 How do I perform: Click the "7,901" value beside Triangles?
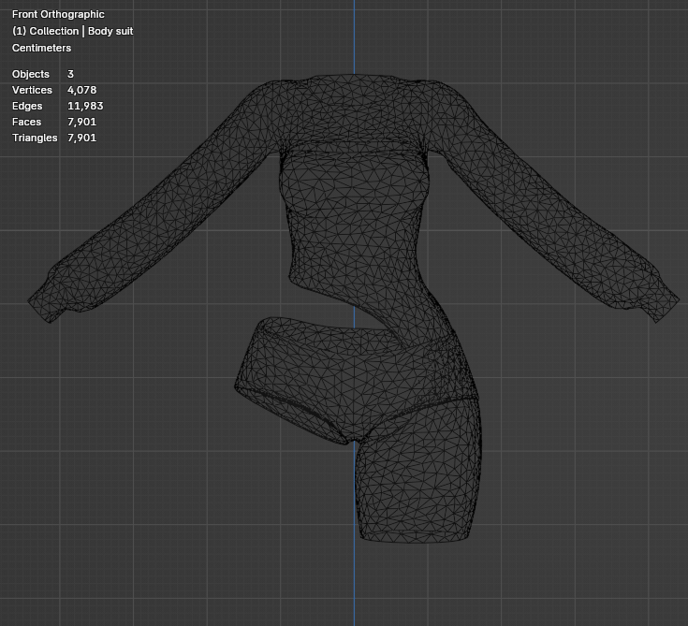pos(82,138)
